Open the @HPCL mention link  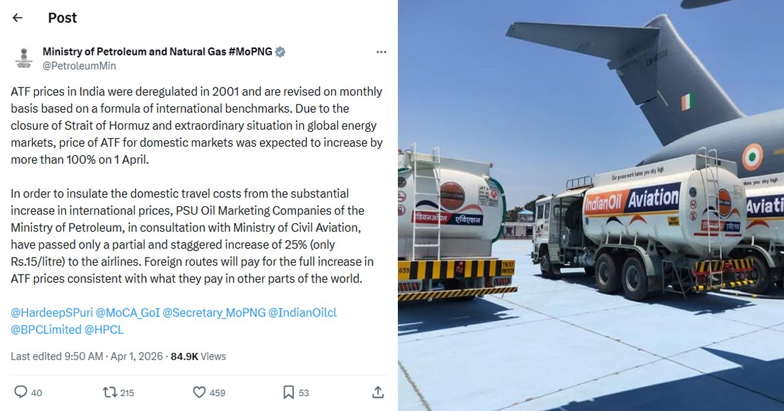click(104, 329)
